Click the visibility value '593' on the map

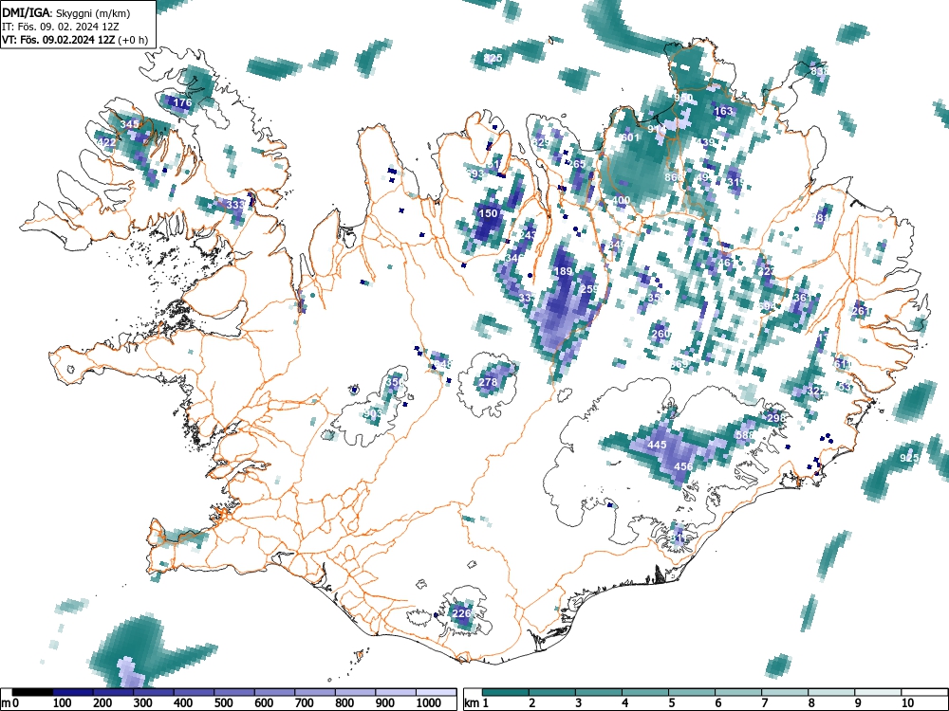click(x=475, y=174)
